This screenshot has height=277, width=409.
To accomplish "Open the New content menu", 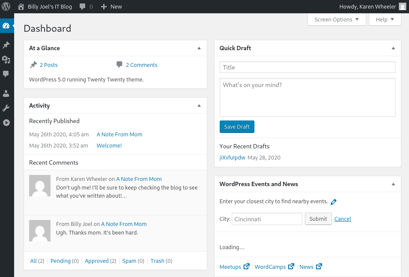I will 111,6.
